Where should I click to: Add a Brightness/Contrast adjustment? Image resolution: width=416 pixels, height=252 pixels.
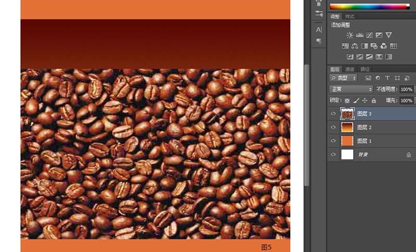(349, 35)
